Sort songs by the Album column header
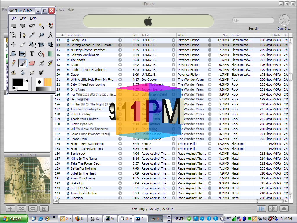 tap(195, 35)
